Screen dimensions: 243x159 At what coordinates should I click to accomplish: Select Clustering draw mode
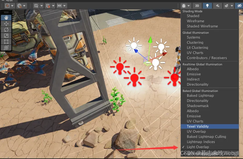click(210, 42)
